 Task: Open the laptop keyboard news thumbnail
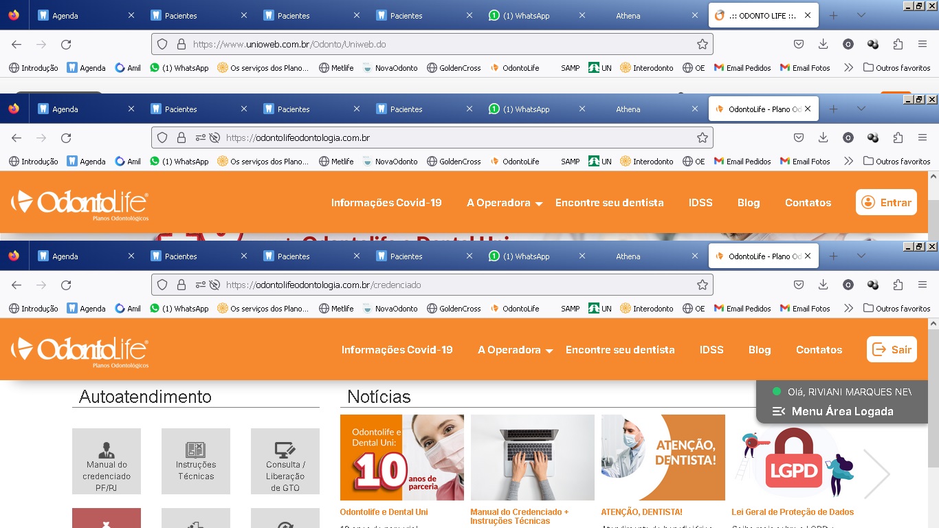[x=533, y=457]
